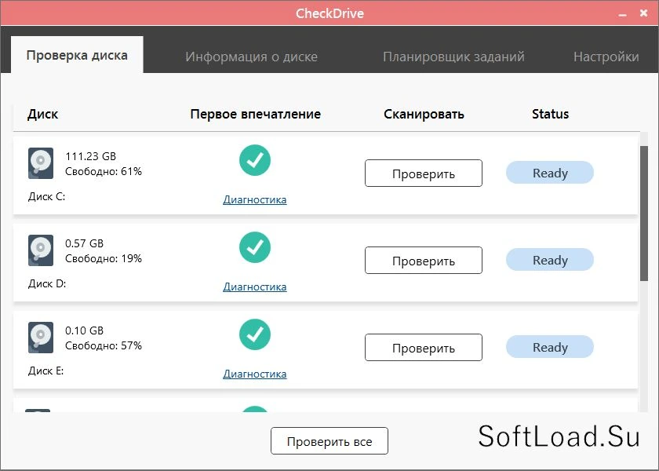Viewport: 659px width, 471px height.
Task: Click the Status column header
Action: [x=550, y=114]
